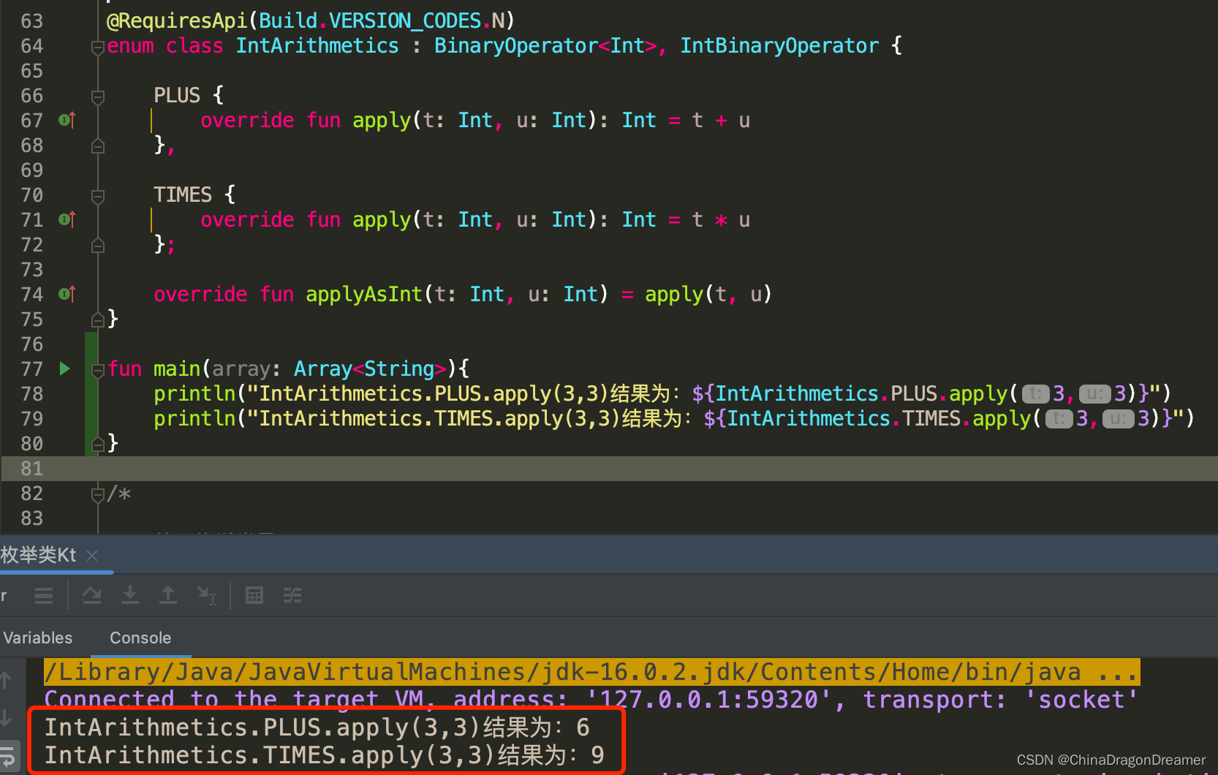Viewport: 1218px width, 775px height.
Task: Select the 枚举类Kt debug session tab
Action: point(38,556)
